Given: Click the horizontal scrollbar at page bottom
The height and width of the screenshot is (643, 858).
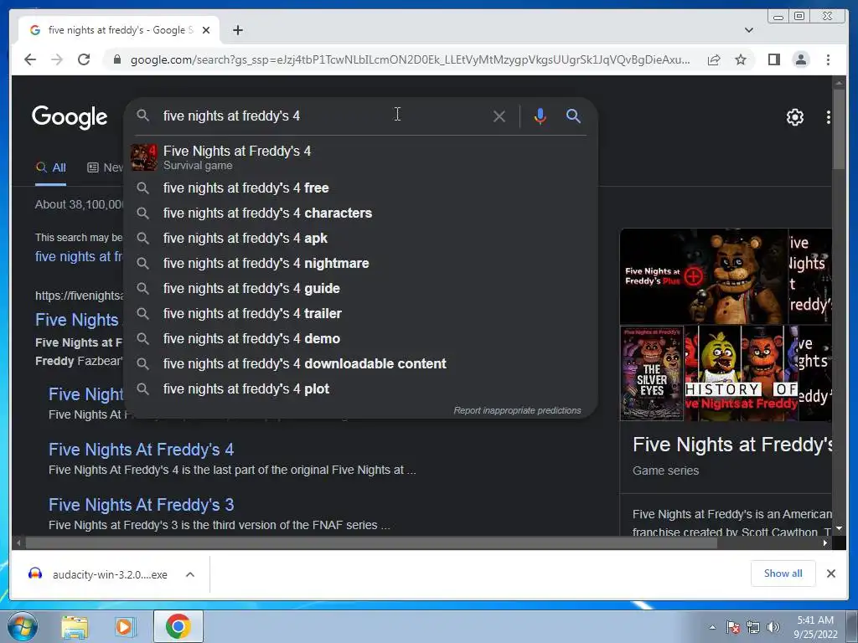Looking at the screenshot, I should click(371, 543).
